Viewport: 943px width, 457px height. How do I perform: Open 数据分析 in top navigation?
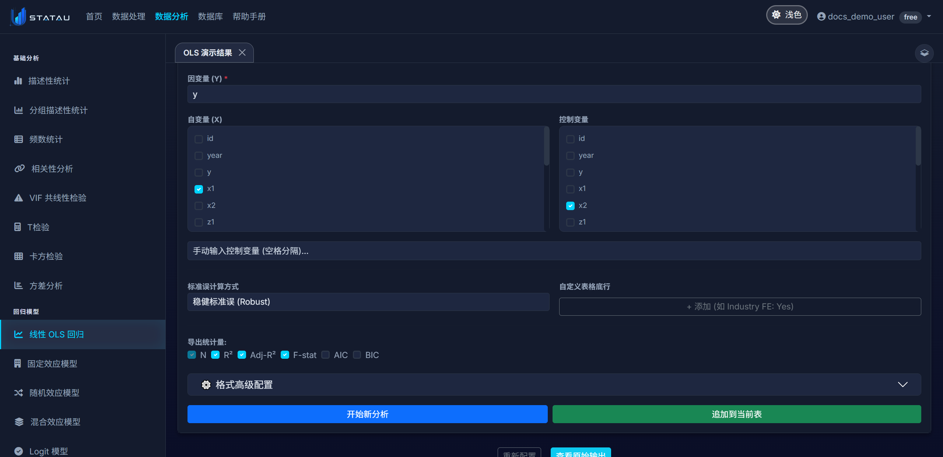tap(172, 17)
